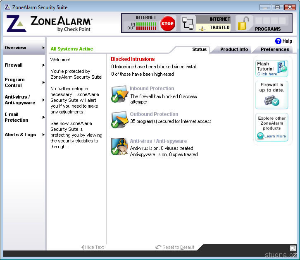Click the Internet IN/OUT traffic meter
The width and height of the screenshot is (300, 260).
coord(142,26)
